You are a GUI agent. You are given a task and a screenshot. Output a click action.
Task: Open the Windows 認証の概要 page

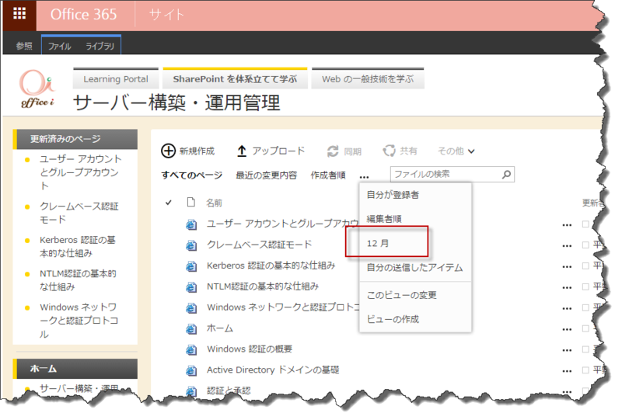250,349
